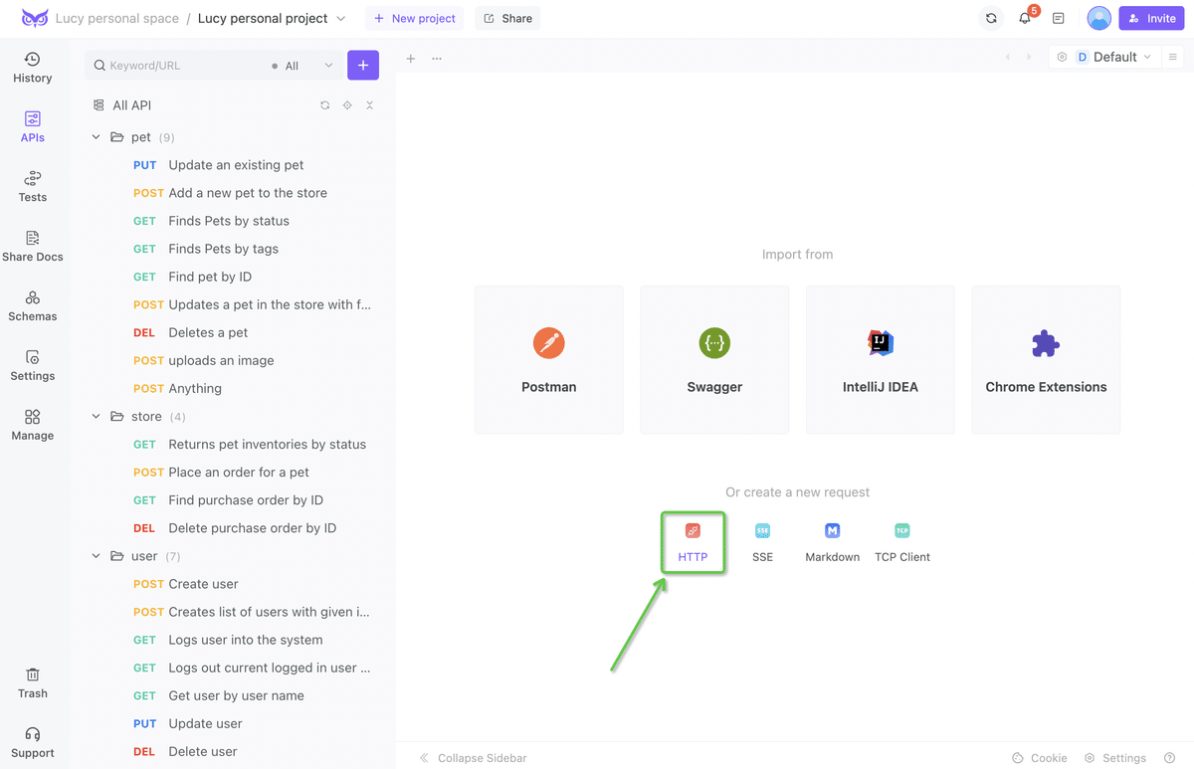Open the All filter dropdown
Image resolution: width=1194 pixels, height=769 pixels.
click(302, 66)
